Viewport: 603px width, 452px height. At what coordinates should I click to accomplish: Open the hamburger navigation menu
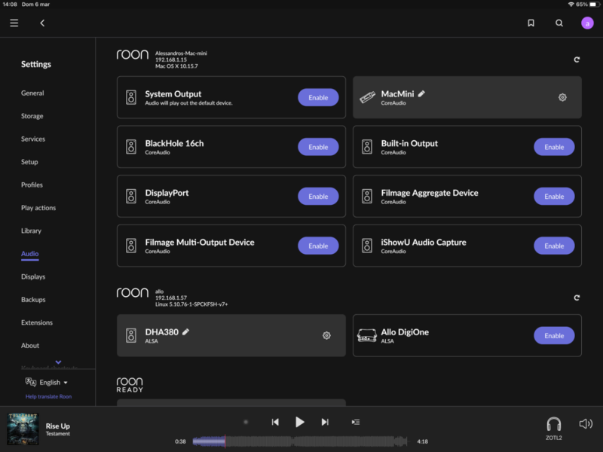click(14, 23)
